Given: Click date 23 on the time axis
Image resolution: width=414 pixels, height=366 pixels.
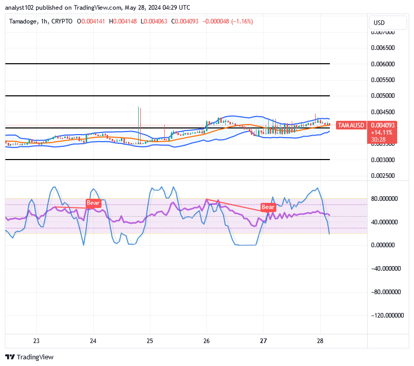Looking at the screenshot, I should point(36,341).
